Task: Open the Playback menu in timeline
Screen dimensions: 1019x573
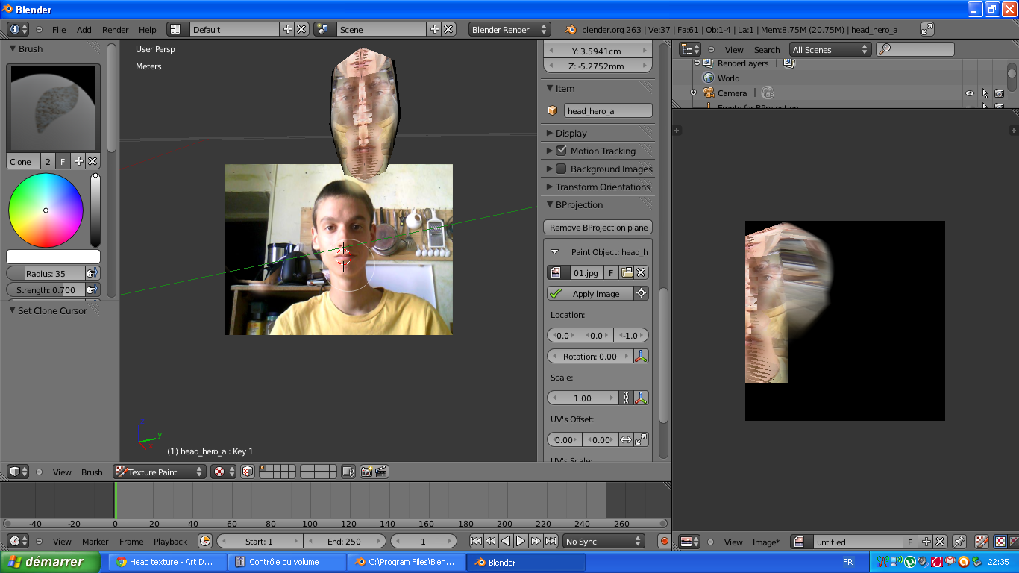Action: tap(171, 541)
